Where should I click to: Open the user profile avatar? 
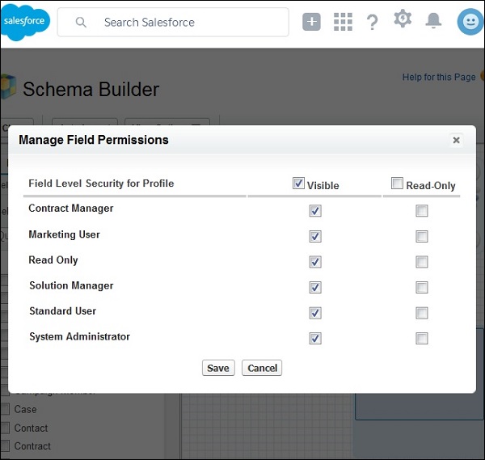469,22
